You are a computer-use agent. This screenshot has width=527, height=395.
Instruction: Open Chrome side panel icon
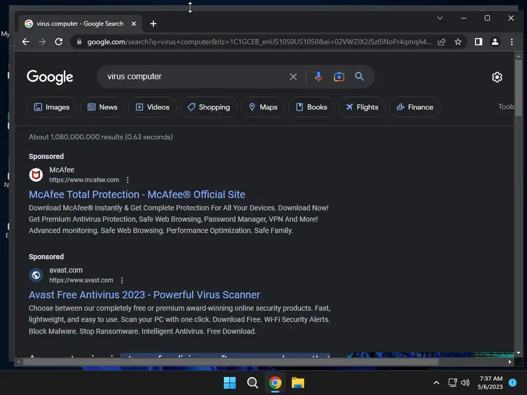pos(478,42)
